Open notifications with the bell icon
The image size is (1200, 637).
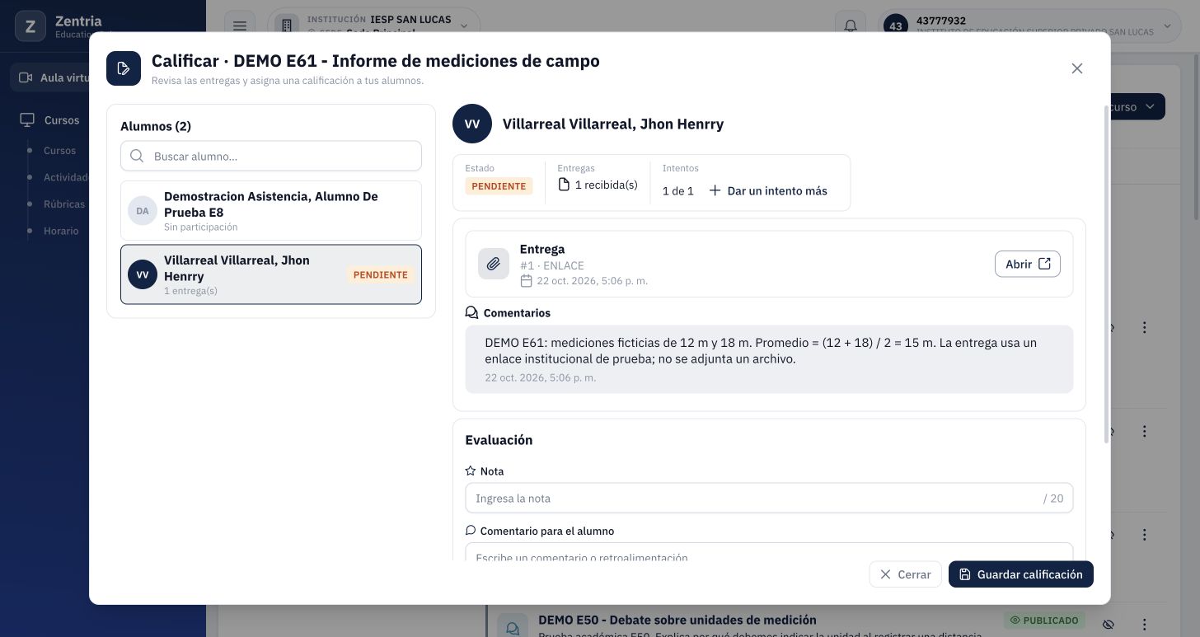[x=851, y=26]
